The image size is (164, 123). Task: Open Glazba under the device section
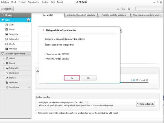(16, 25)
